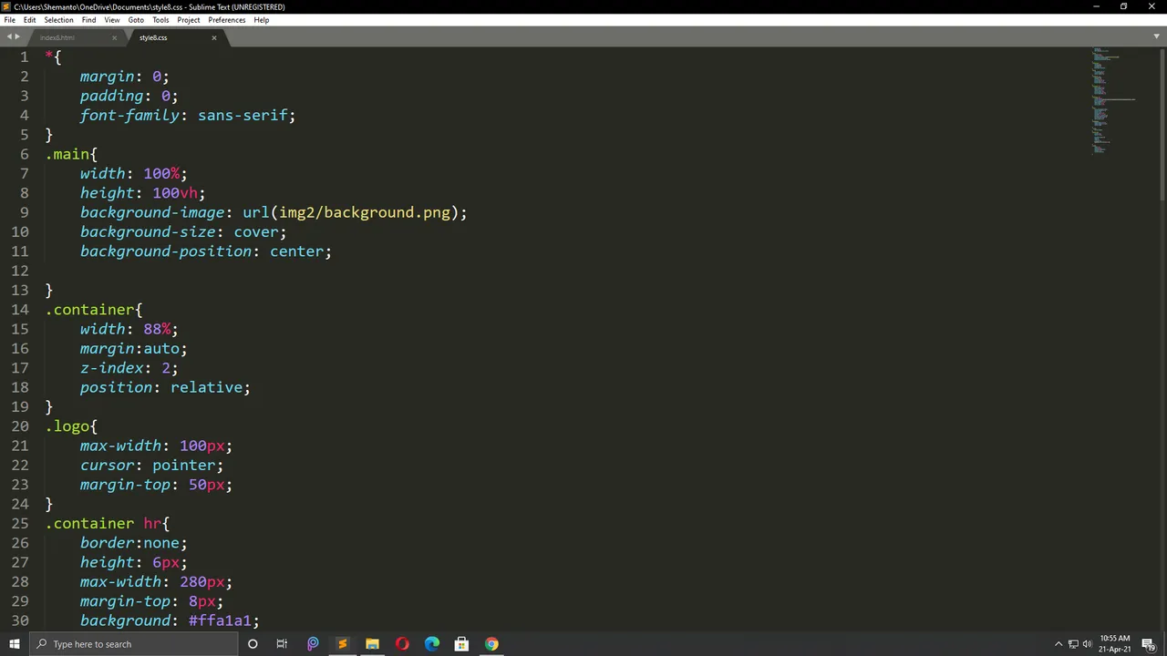Open the Preferences menu
The image size is (1167, 656).
(x=226, y=20)
